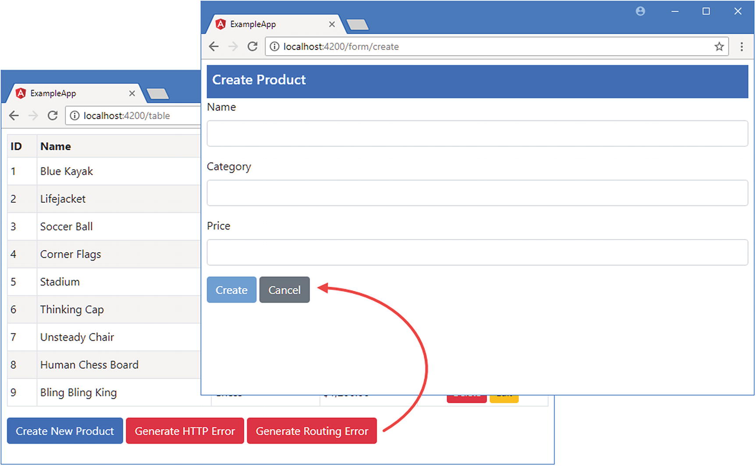Reload the localhost:4200/table page

(x=53, y=116)
